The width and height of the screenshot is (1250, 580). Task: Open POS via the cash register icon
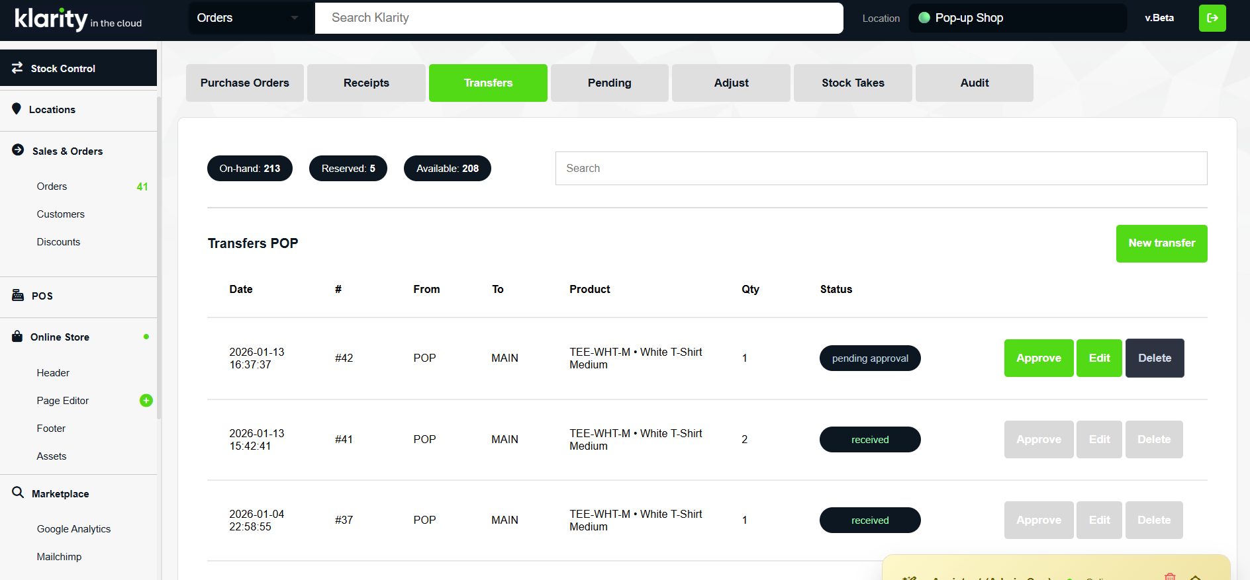18,295
